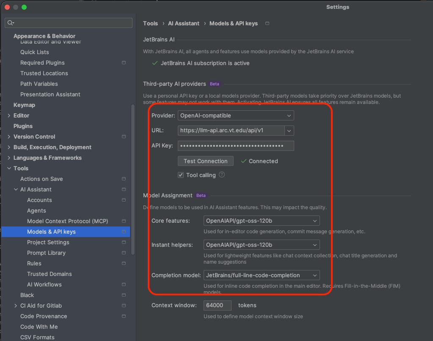Click the Tool calling help question-mark icon
Screen dimensions: 433x341
tap(222, 175)
